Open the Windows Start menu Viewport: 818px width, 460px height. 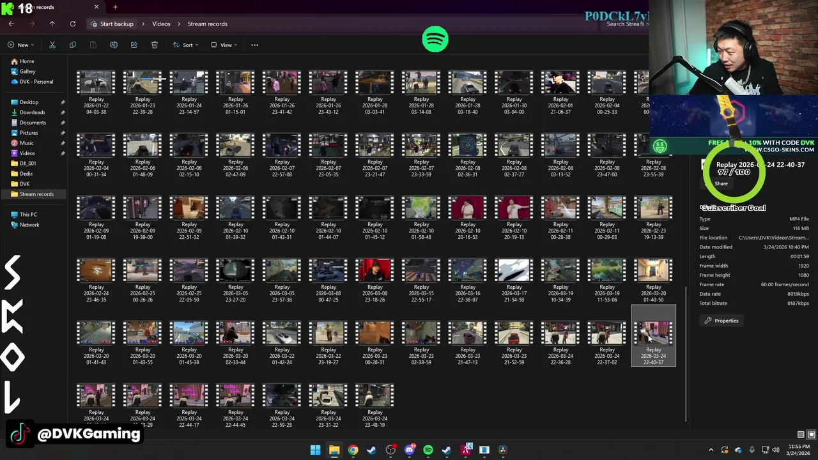pos(315,450)
